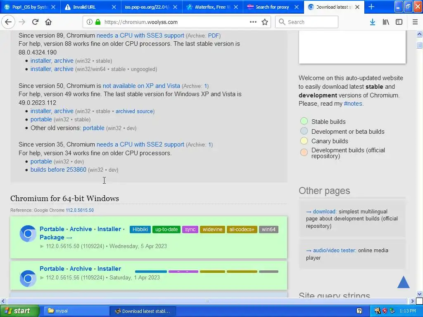Open the Library bookshelf icon
Screen dimensions: 423x317
point(386,22)
